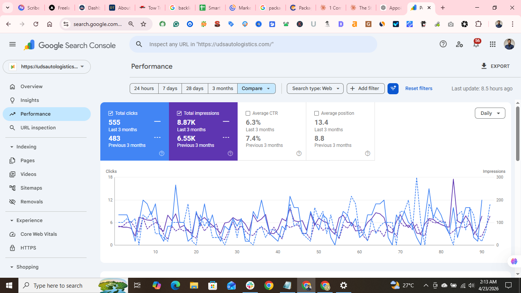Open the notifications bell with 56 badge

[x=476, y=44]
